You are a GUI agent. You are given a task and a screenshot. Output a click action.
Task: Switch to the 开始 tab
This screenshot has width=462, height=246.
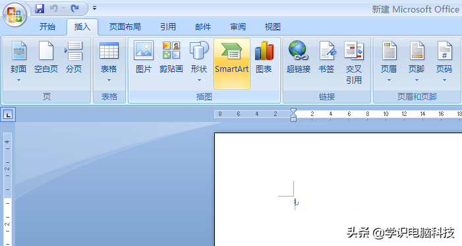47,27
